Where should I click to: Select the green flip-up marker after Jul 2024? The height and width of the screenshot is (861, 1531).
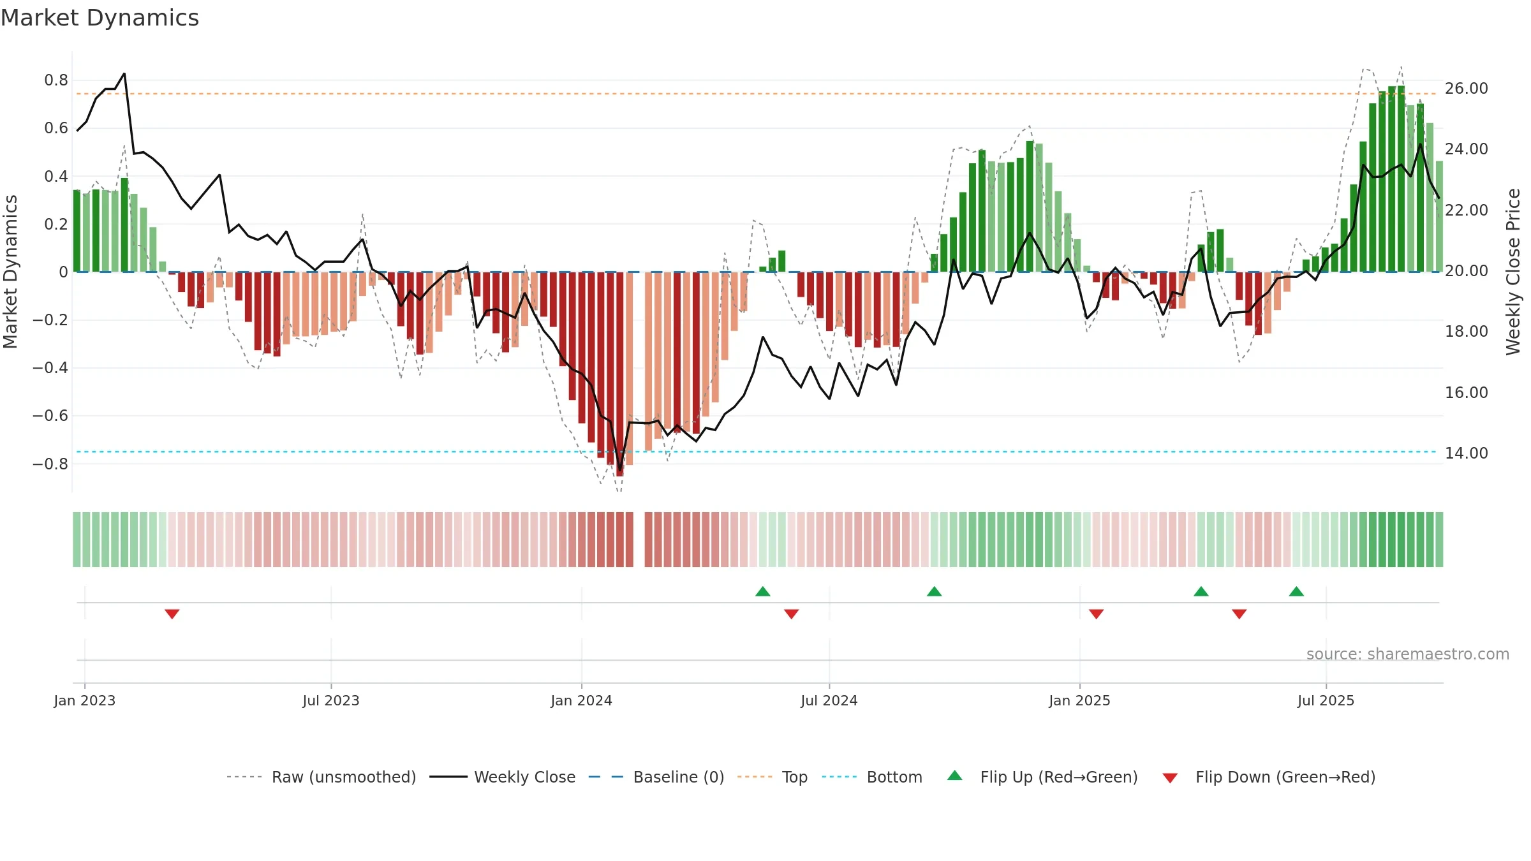pyautogui.click(x=935, y=591)
